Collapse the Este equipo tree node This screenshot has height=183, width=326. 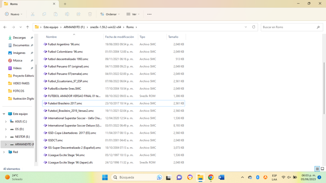(x=4, y=114)
